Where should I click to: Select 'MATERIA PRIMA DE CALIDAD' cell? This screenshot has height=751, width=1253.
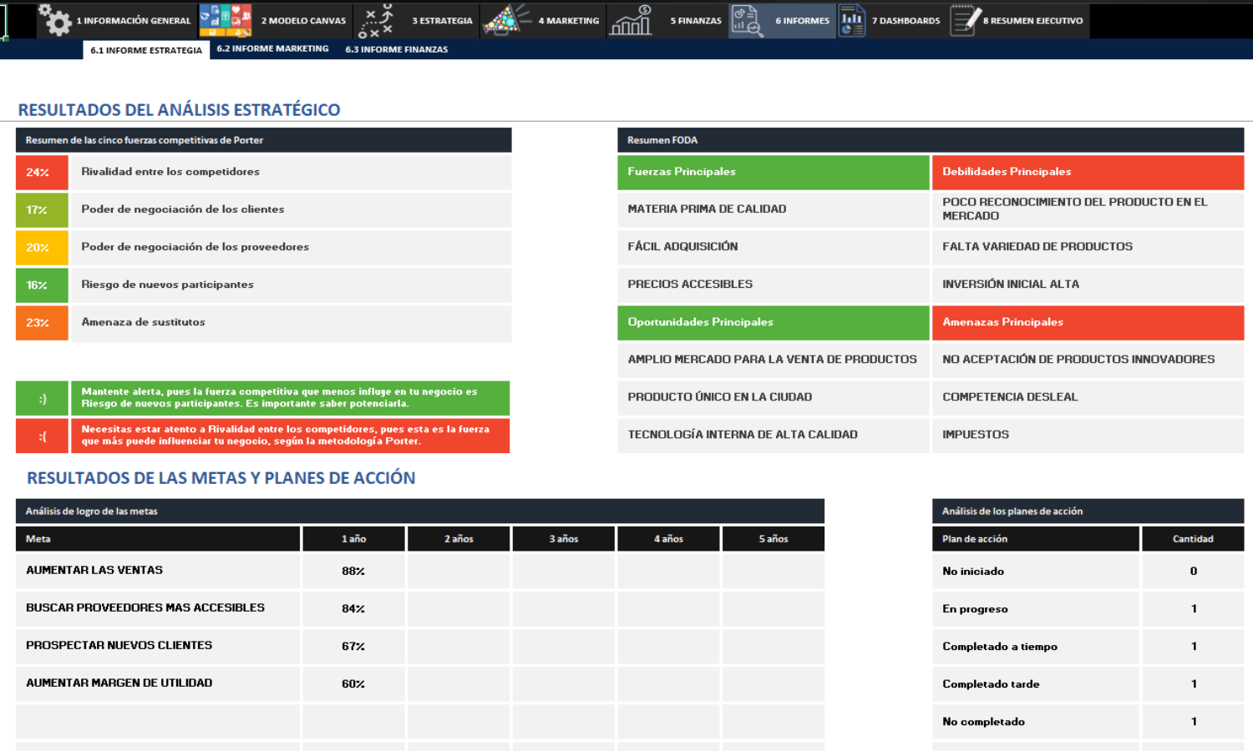click(x=774, y=209)
